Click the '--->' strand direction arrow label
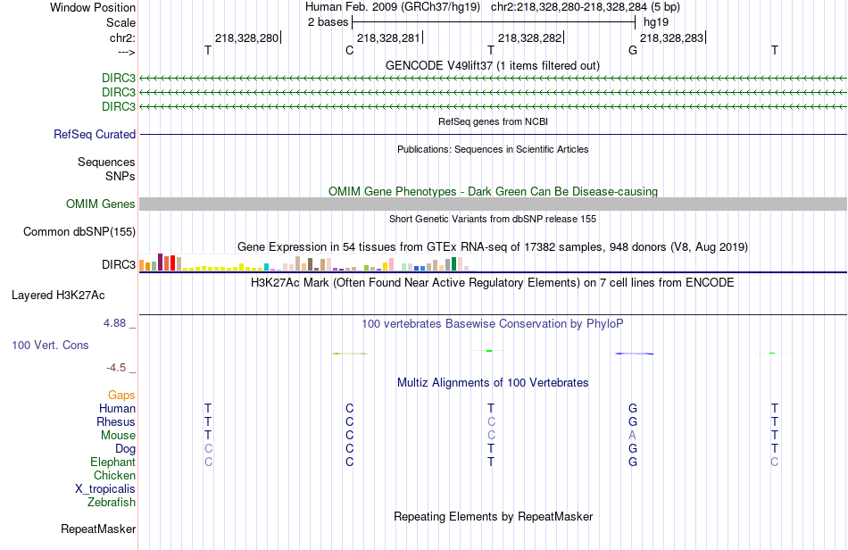 [126, 52]
